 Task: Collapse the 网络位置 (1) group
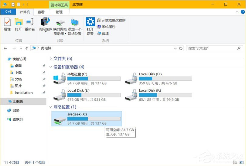51,107
